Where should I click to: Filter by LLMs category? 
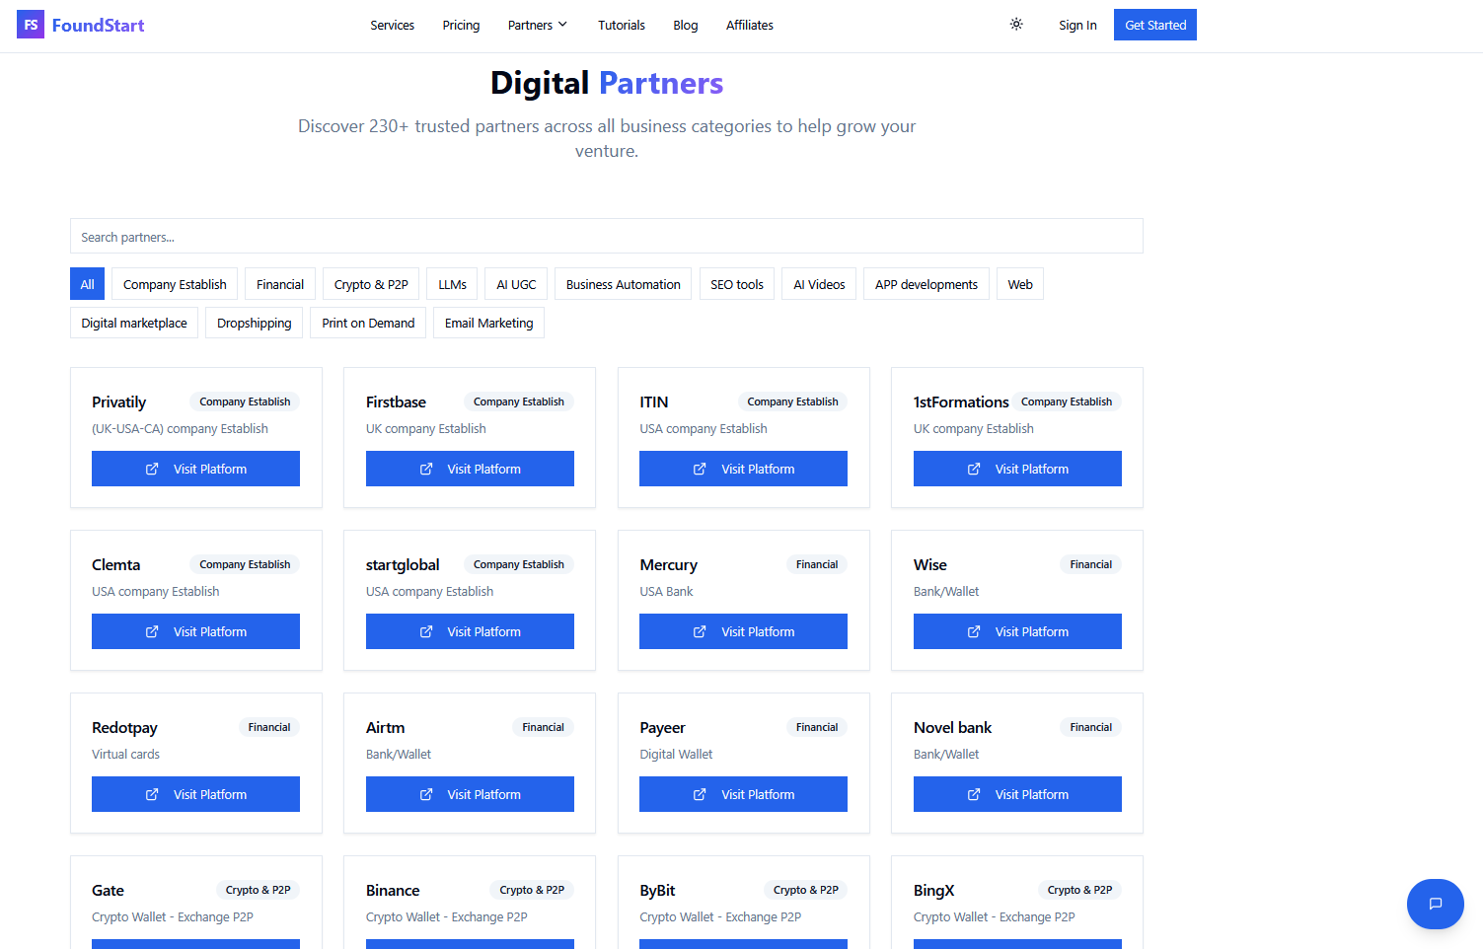(453, 284)
